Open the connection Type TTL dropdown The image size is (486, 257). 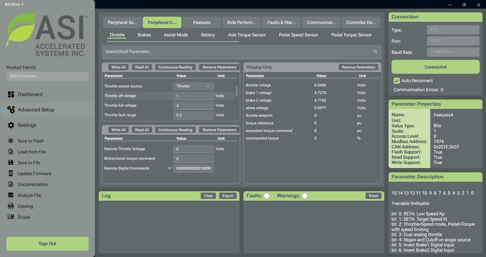pyautogui.click(x=453, y=30)
